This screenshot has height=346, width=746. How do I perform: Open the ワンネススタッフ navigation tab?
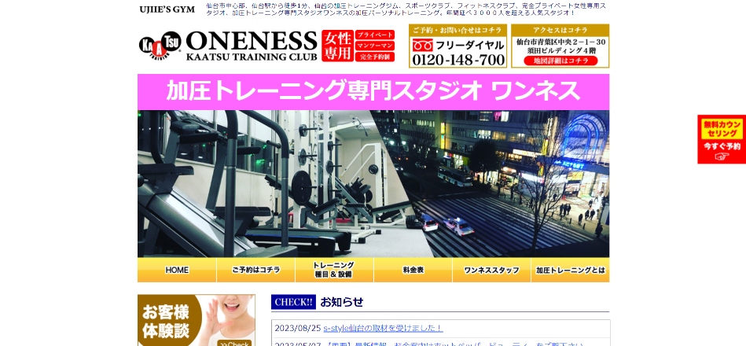pos(491,270)
